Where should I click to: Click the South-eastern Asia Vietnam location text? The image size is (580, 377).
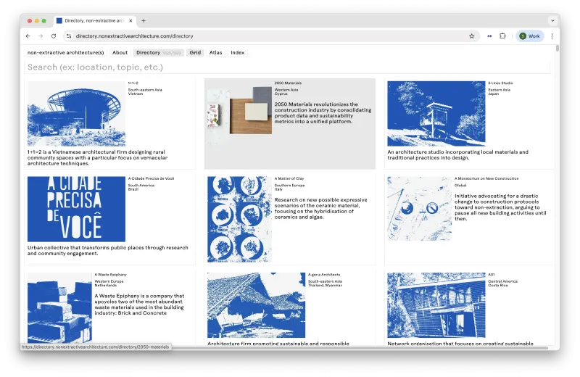pyautogui.click(x=145, y=92)
